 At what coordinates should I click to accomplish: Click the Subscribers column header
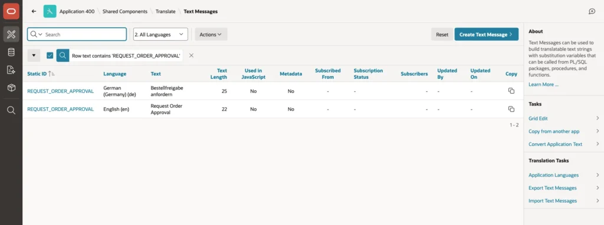click(x=414, y=74)
